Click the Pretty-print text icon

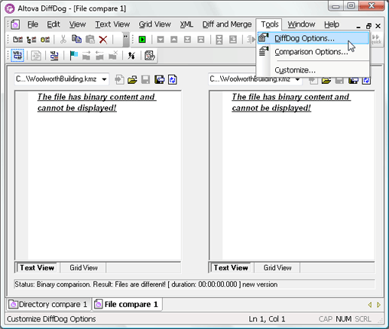[36, 56]
